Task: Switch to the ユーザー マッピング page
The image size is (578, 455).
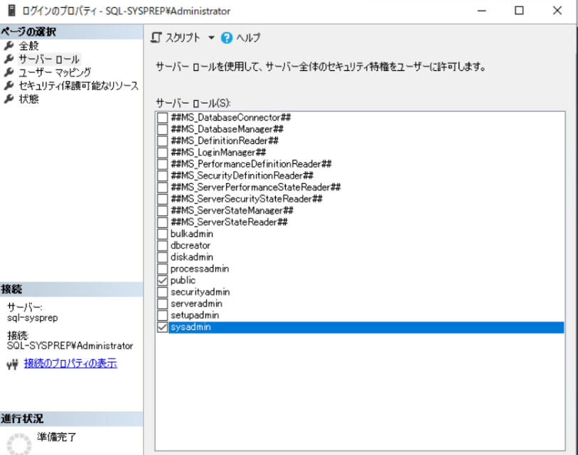Action: 55,72
